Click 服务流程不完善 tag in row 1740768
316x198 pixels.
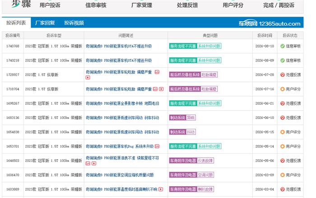(x=183, y=46)
